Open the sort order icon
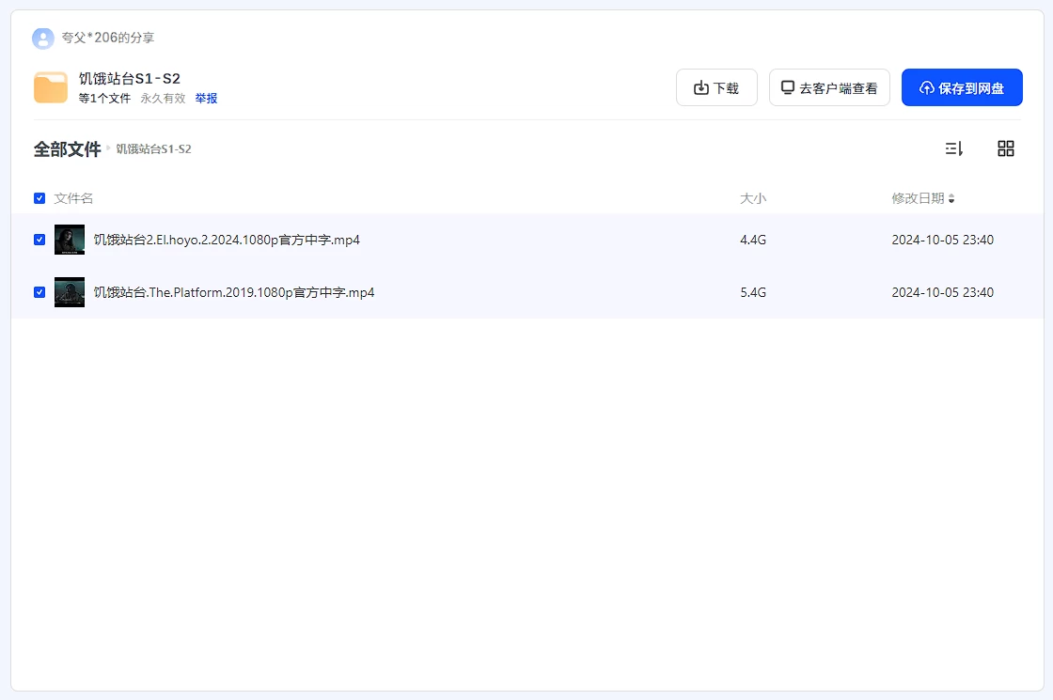Screen dimensions: 1053x700 click(953, 148)
